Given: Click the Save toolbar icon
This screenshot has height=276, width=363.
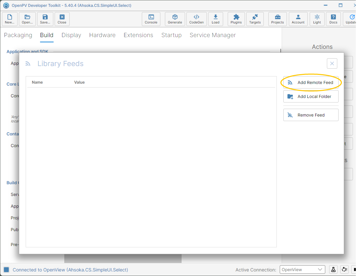Looking at the screenshot, I should point(45,19).
